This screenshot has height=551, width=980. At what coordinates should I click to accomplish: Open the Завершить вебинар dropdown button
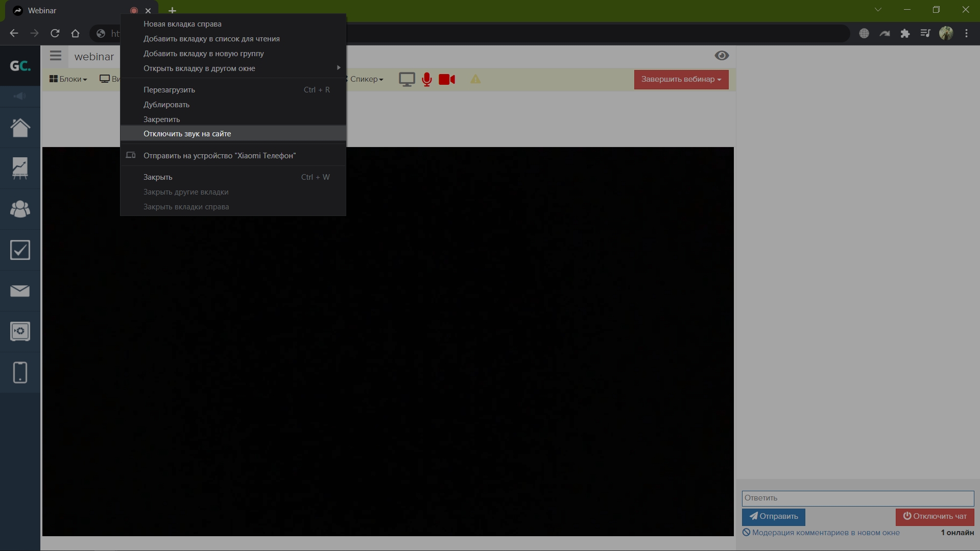coord(681,79)
